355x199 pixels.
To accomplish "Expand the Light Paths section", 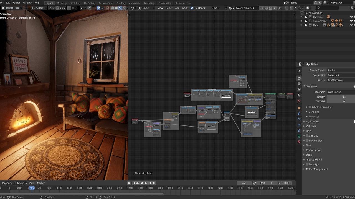I will click(x=312, y=121).
